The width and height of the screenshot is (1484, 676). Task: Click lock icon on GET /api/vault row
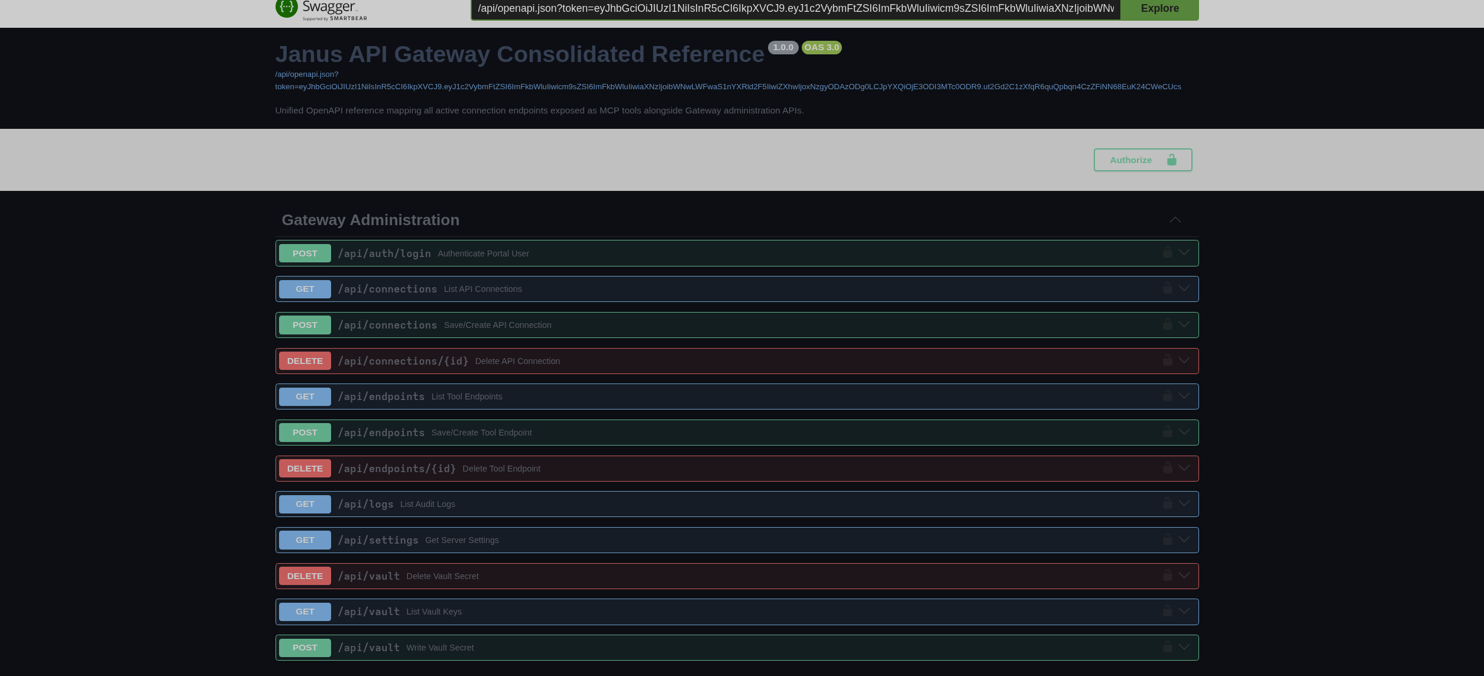tap(1167, 611)
